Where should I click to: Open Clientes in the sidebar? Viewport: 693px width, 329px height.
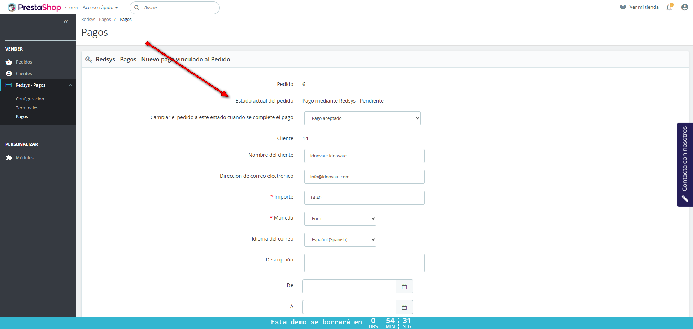click(x=24, y=74)
